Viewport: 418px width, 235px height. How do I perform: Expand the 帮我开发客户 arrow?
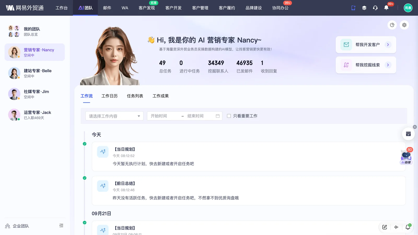tap(388, 45)
